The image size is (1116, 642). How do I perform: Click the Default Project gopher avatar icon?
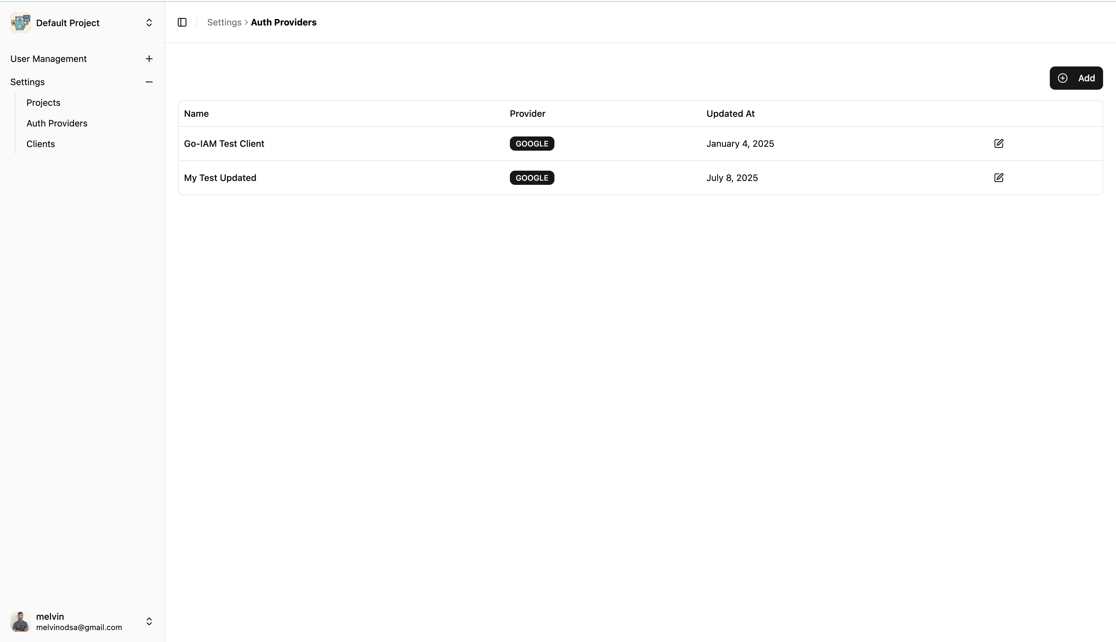tap(20, 22)
